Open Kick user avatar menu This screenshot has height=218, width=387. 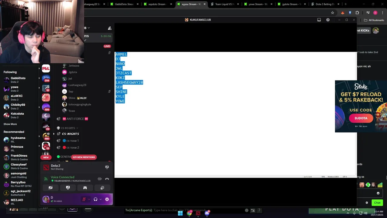[376, 30]
